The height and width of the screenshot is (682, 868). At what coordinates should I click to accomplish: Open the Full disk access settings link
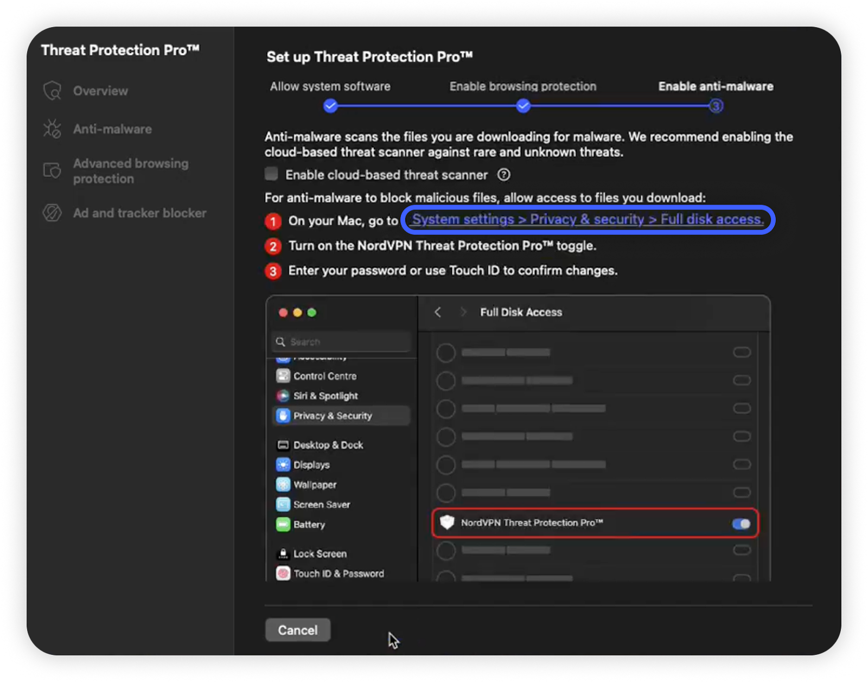coord(588,219)
